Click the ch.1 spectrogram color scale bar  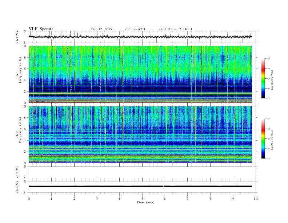pyautogui.click(x=263, y=79)
